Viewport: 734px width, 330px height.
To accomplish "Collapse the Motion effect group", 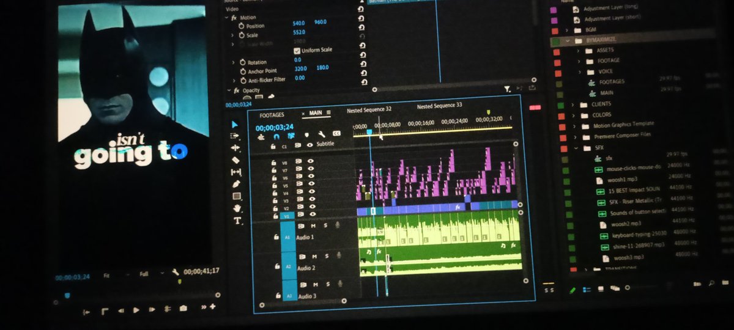I will 227,18.
